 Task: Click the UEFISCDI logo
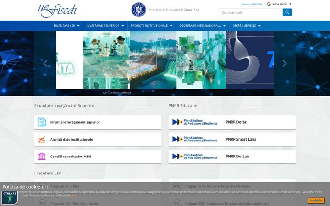pos(58,11)
